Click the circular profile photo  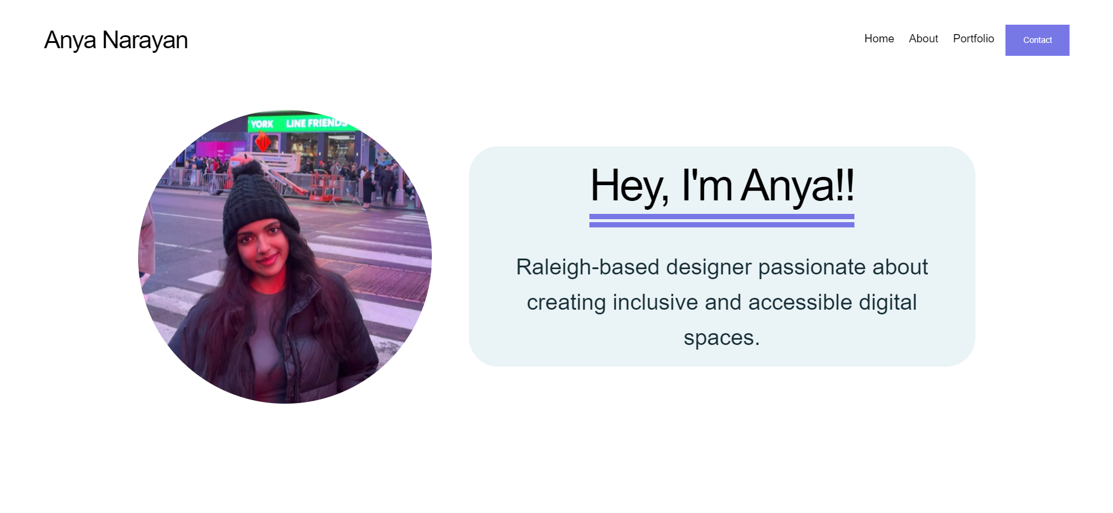click(x=285, y=257)
